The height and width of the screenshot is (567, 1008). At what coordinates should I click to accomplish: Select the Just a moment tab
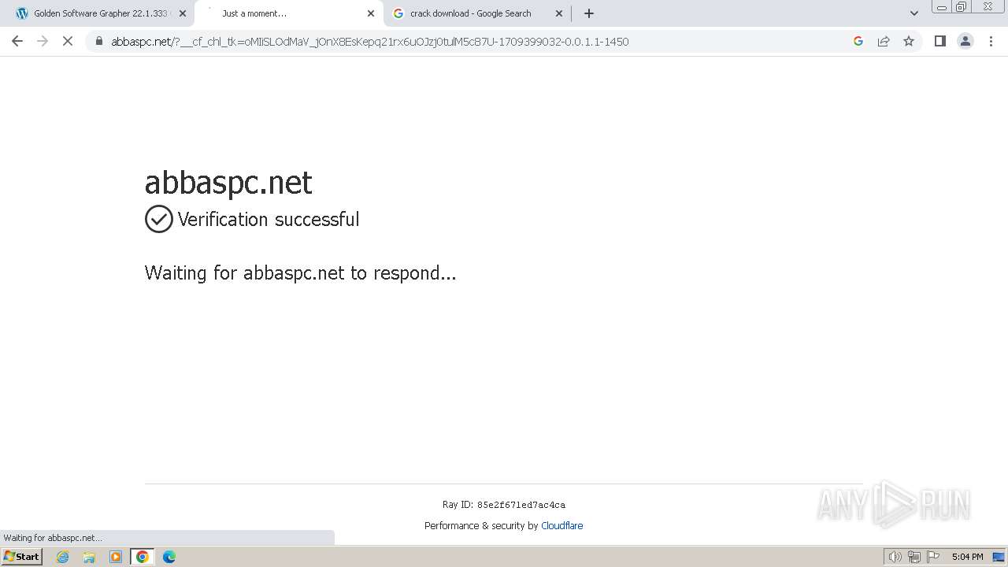coord(287,13)
